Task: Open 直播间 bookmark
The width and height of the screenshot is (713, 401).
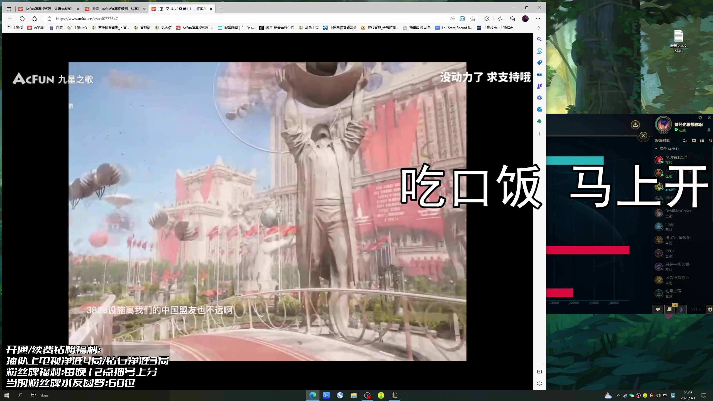Action: point(142,28)
